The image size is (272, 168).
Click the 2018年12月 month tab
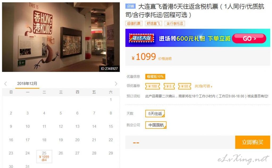click(27, 84)
